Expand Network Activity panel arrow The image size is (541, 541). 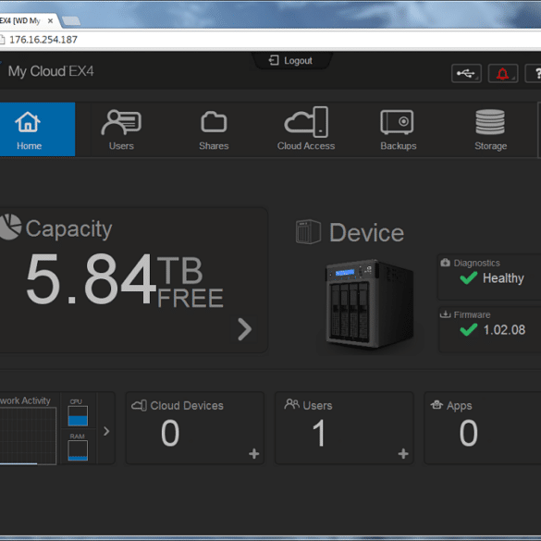pos(106,431)
